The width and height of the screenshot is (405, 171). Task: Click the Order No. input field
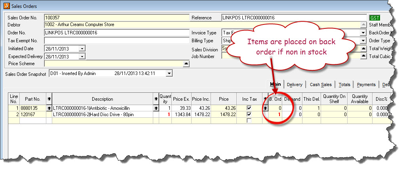coord(117,33)
